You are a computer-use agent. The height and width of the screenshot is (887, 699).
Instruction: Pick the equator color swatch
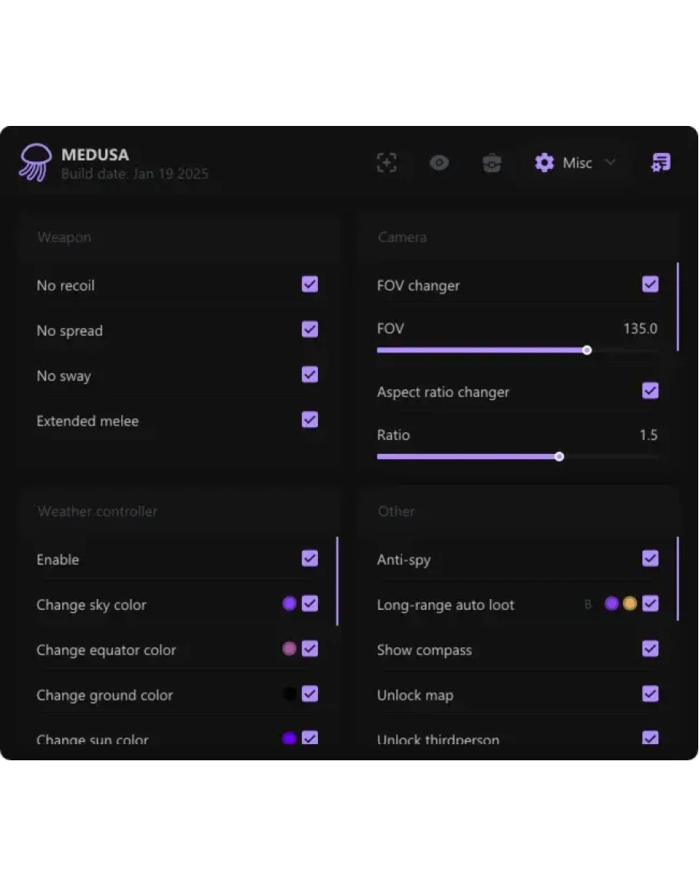tap(290, 649)
